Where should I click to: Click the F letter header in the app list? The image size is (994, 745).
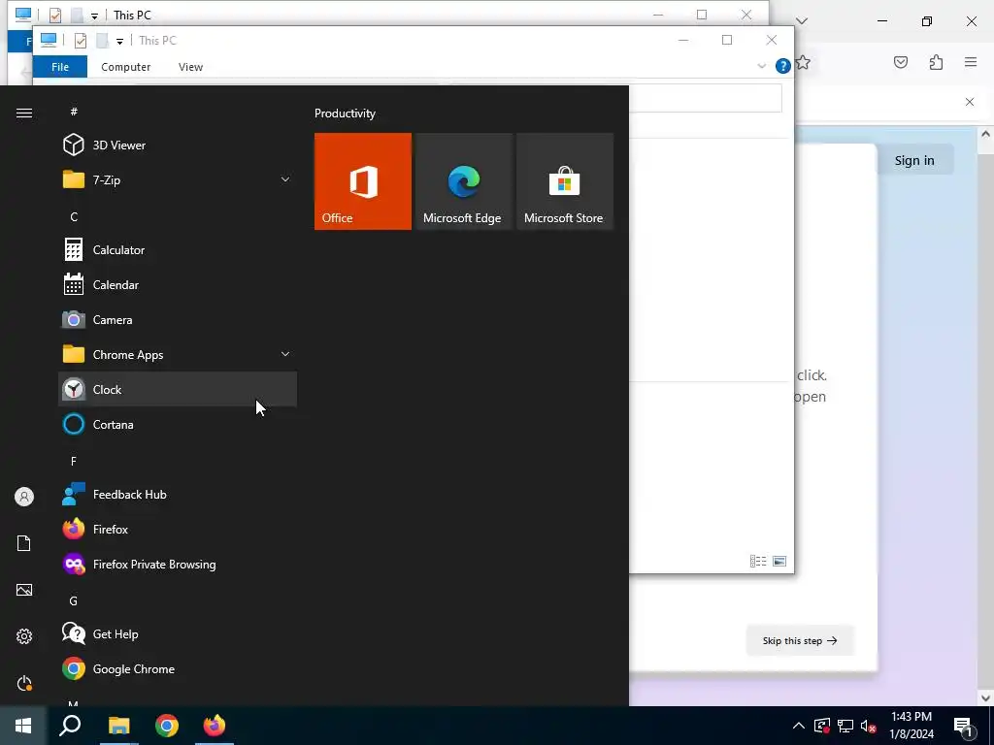click(x=74, y=461)
